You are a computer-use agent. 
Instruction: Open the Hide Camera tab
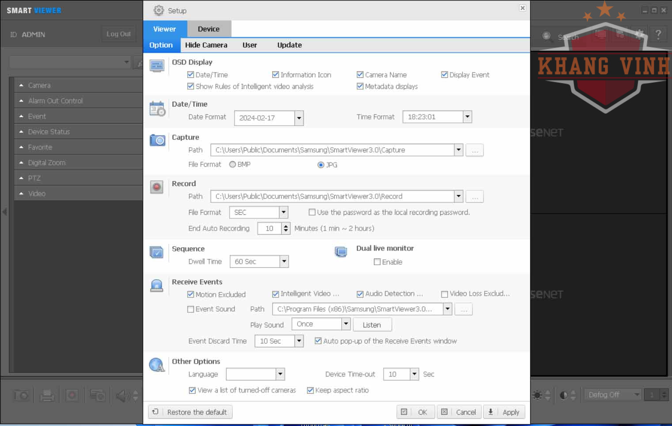[x=206, y=45]
